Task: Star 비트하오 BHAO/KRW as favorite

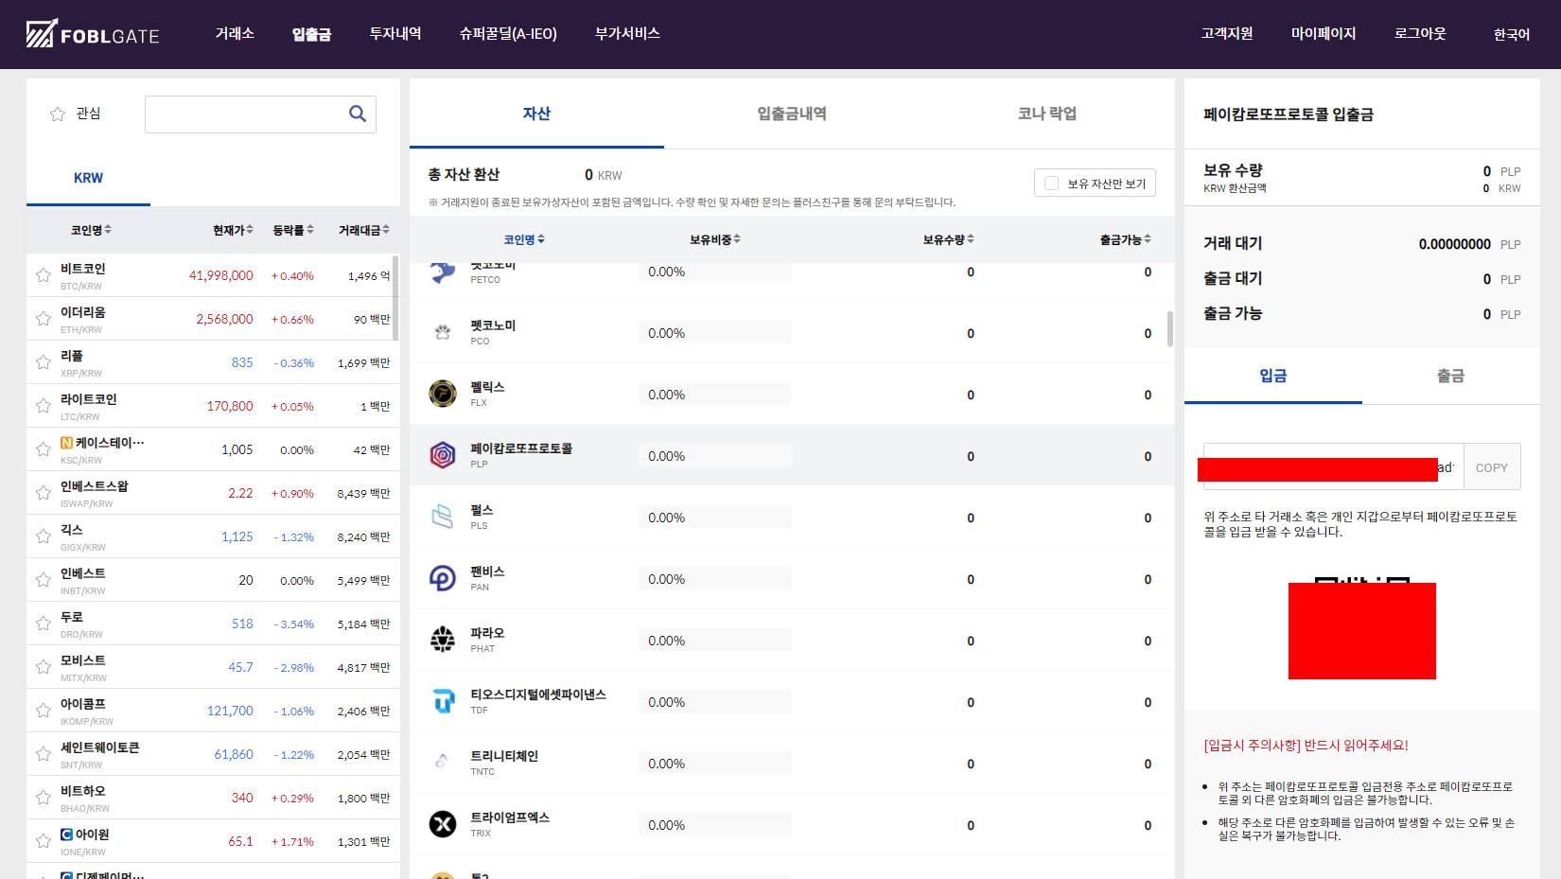Action: click(43, 798)
